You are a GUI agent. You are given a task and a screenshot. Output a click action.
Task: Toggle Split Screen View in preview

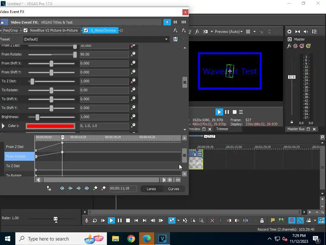205,32
